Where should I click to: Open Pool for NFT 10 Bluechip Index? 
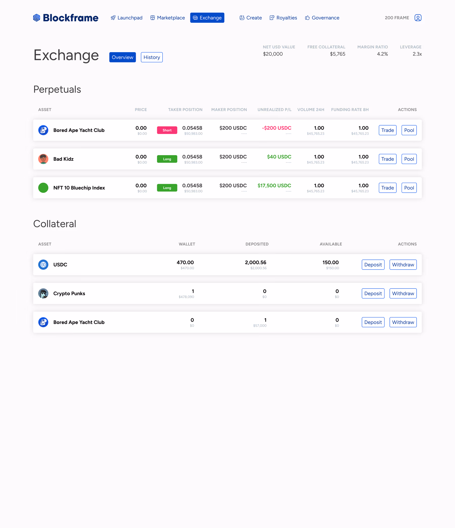click(409, 188)
